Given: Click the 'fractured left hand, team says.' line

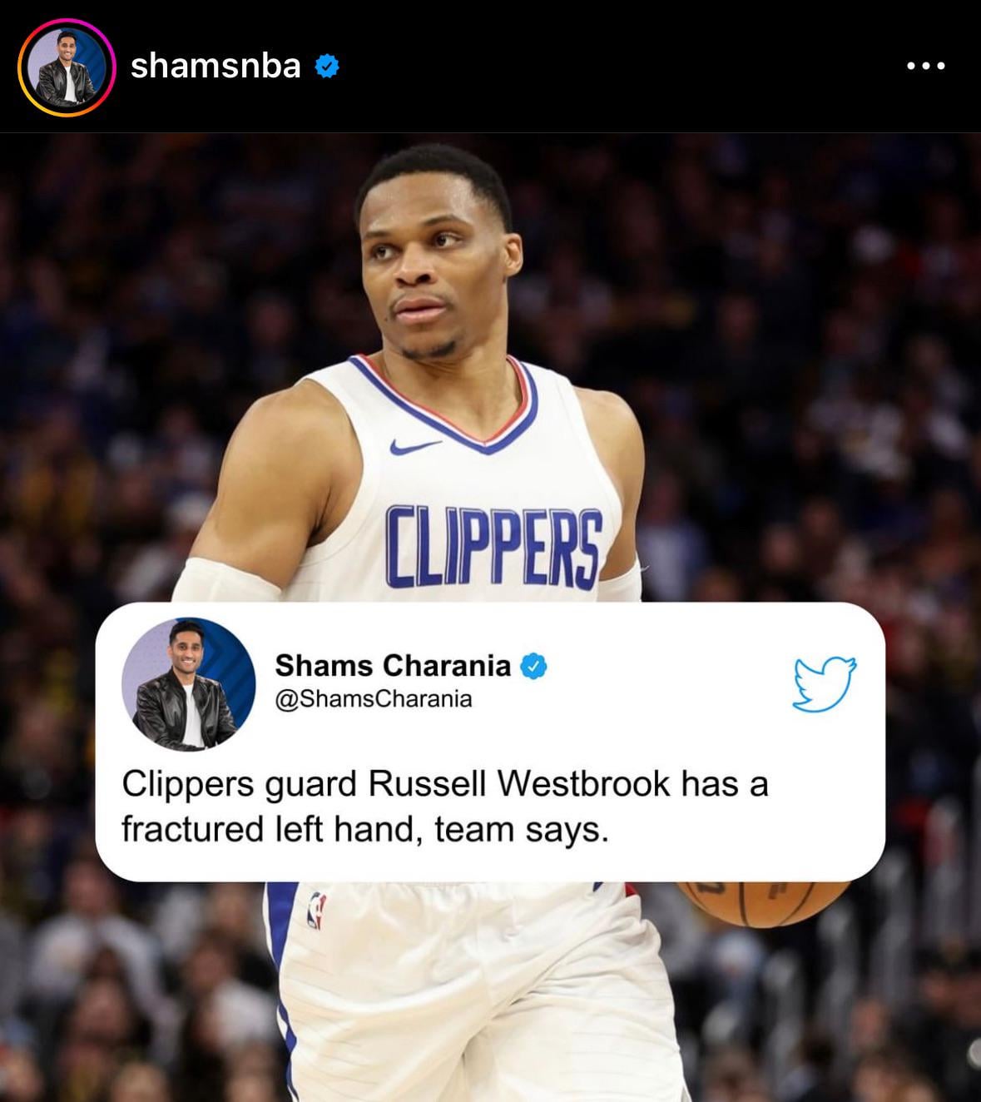Looking at the screenshot, I should pos(365,830).
